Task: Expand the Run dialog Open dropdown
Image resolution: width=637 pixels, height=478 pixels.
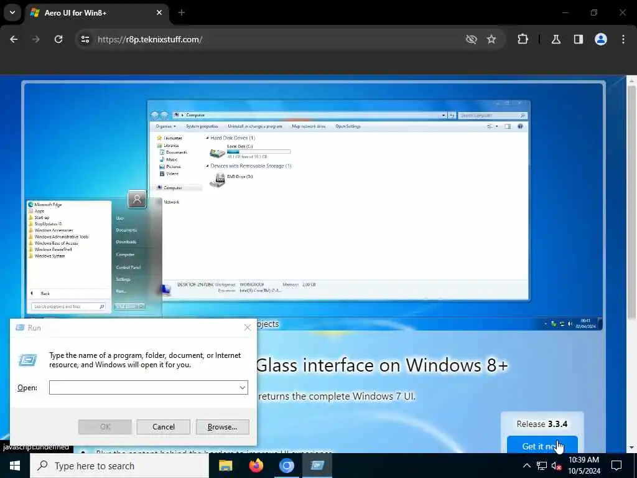Action: click(243, 387)
